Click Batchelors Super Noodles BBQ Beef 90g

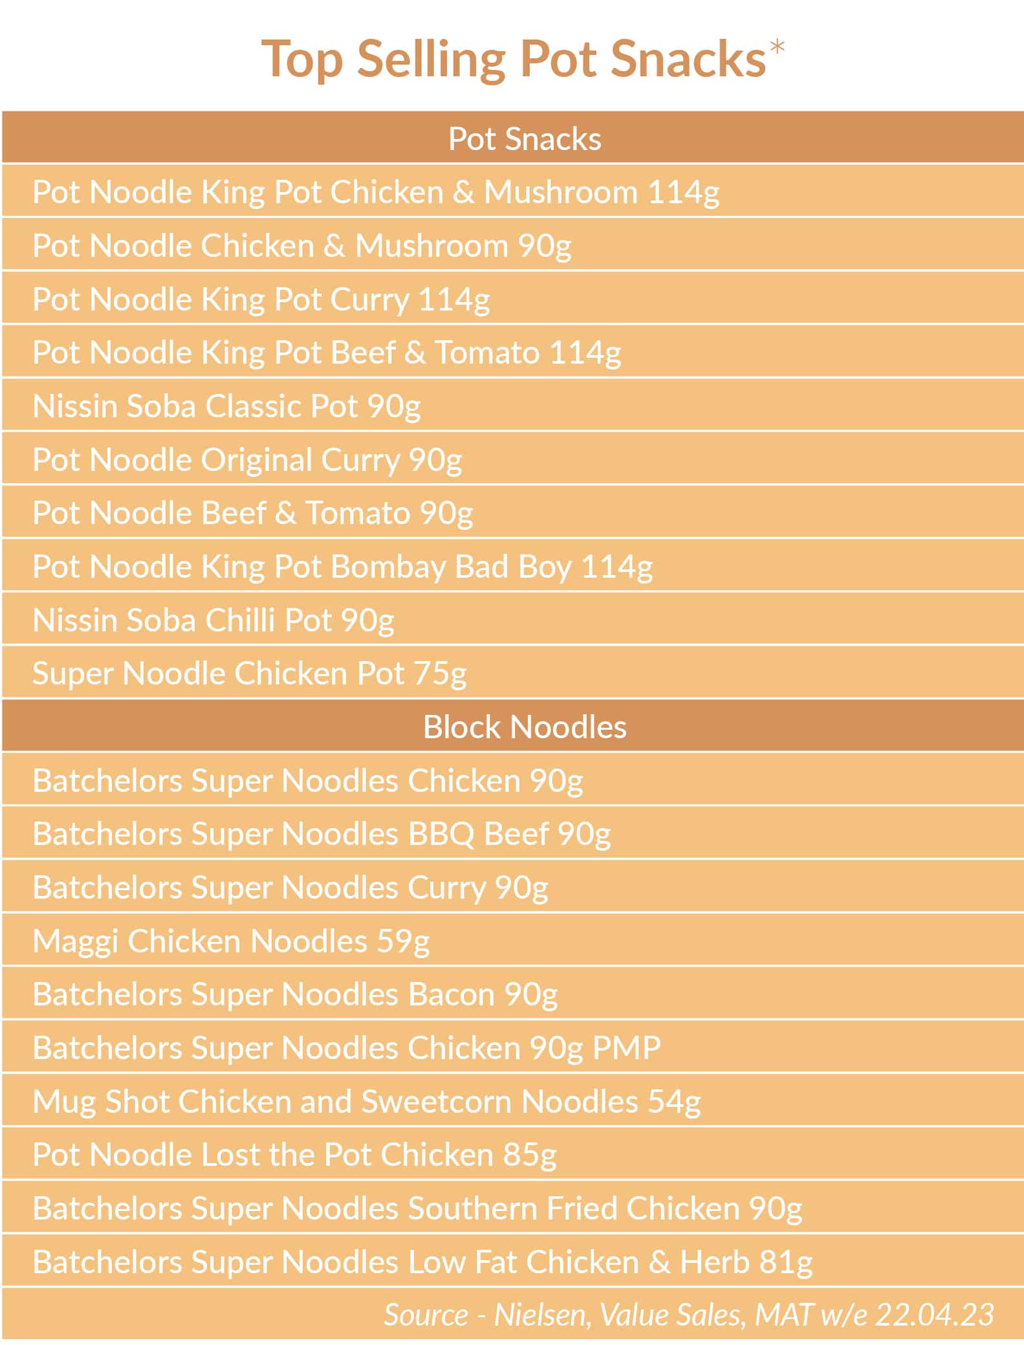[321, 834]
